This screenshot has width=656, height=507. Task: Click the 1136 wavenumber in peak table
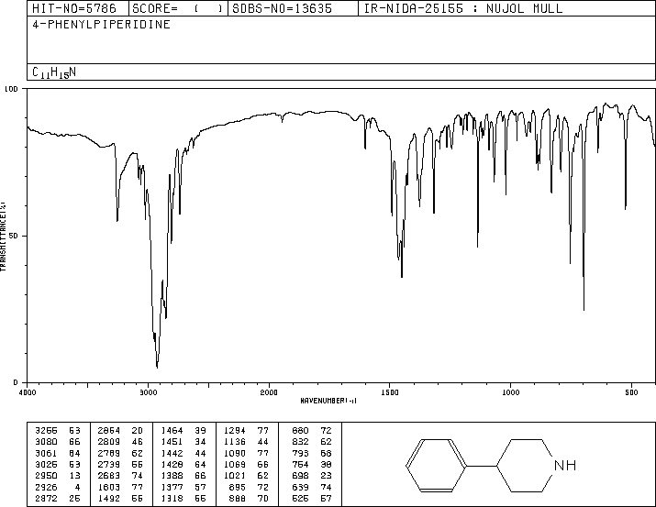click(235, 442)
